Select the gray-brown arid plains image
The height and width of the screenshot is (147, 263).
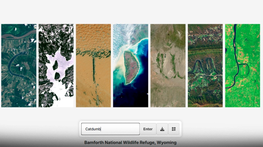pyautogui.click(x=168, y=66)
